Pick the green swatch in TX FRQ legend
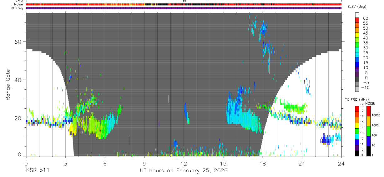This screenshot has height=177, width=384. point(357,131)
